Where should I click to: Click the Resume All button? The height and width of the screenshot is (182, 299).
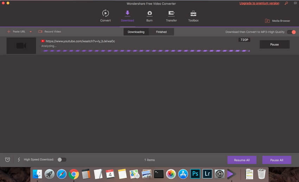tap(242, 160)
